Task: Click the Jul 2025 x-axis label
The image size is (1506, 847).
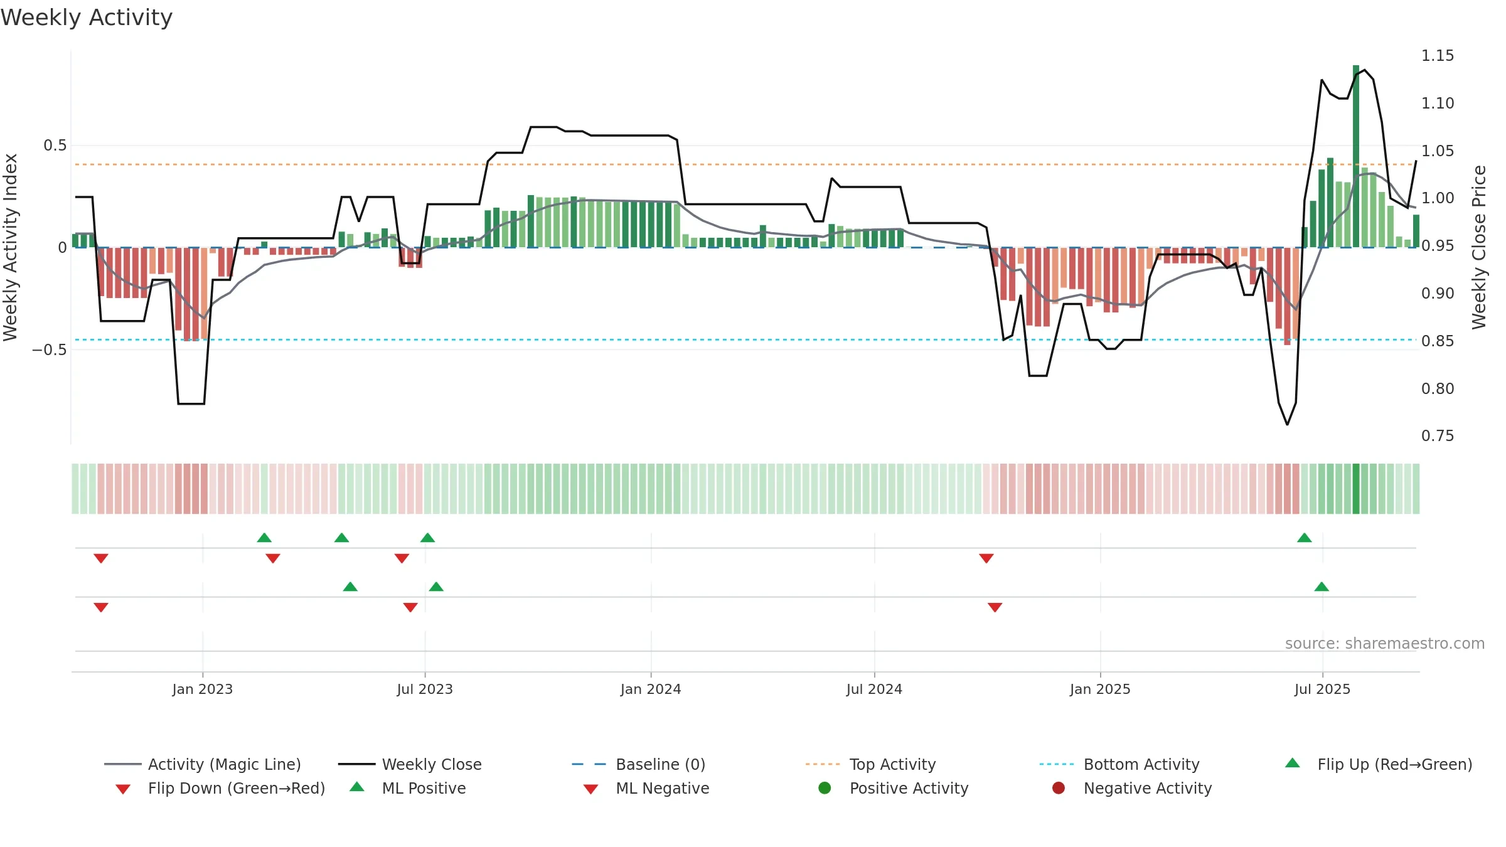Action: coord(1322,689)
